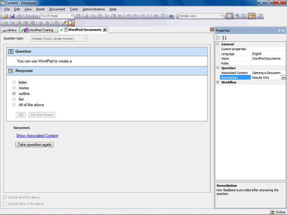Click the Delete answer toolbar icon
The height and width of the screenshot is (215, 287).
(x=12, y=23)
